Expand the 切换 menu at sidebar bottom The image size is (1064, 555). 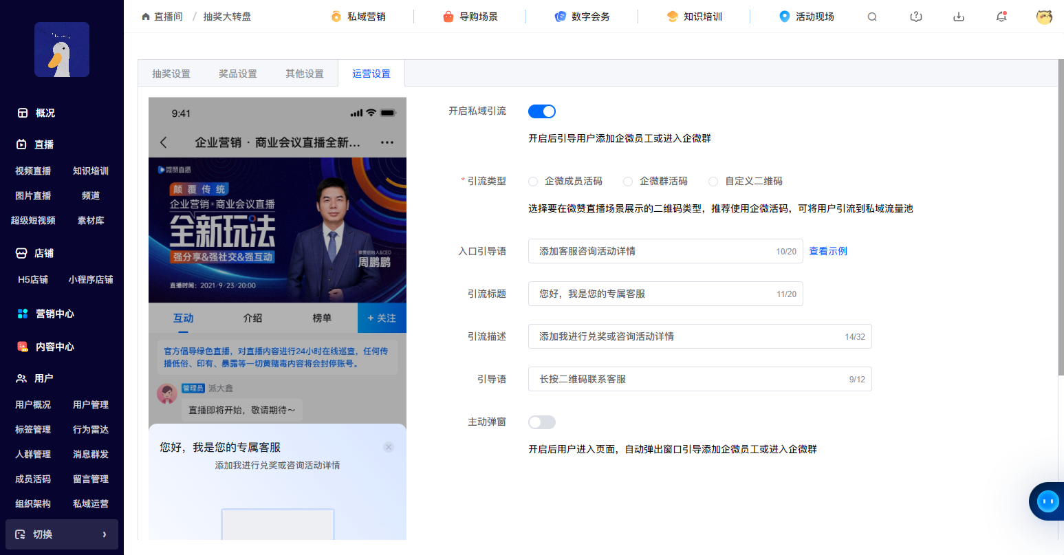click(x=62, y=534)
